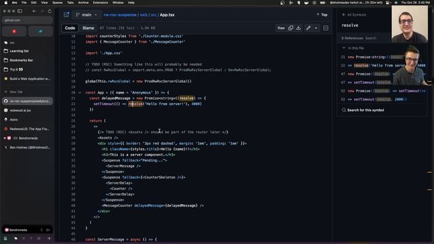
Task: Open line 52 new Promise reference
Action: [382, 91]
